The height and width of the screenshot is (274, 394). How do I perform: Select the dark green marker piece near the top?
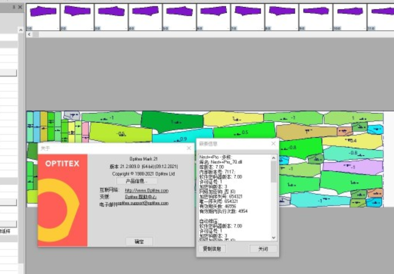[x=172, y=121]
